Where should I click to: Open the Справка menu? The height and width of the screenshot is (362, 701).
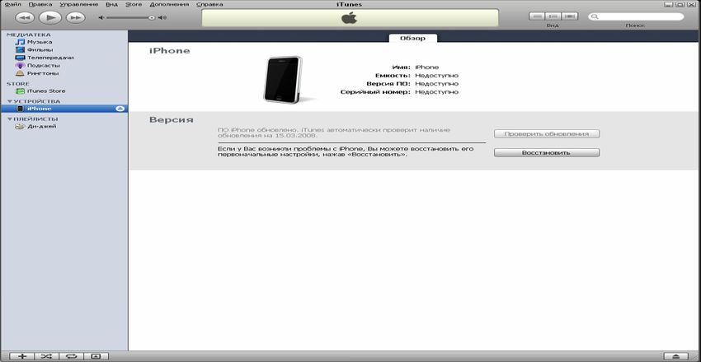pos(209,4)
